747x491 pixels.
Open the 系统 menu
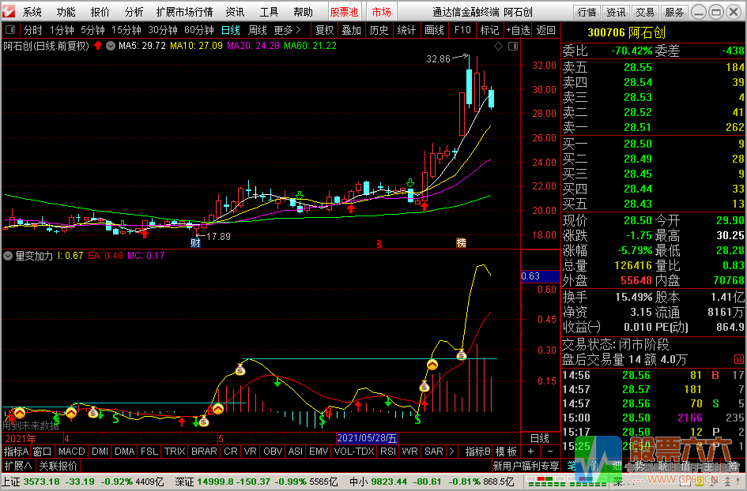coord(32,12)
